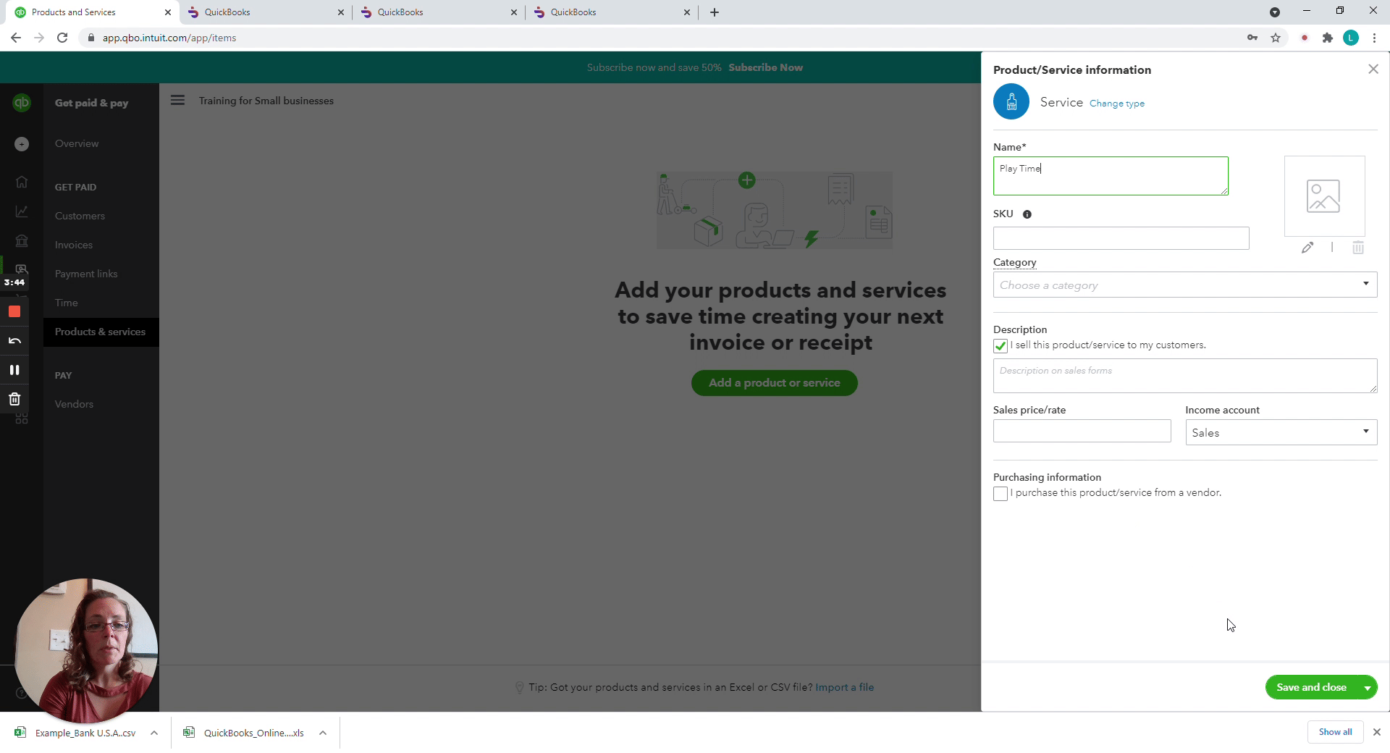Click Show all downloads button
The height and width of the screenshot is (753, 1390).
(1335, 732)
